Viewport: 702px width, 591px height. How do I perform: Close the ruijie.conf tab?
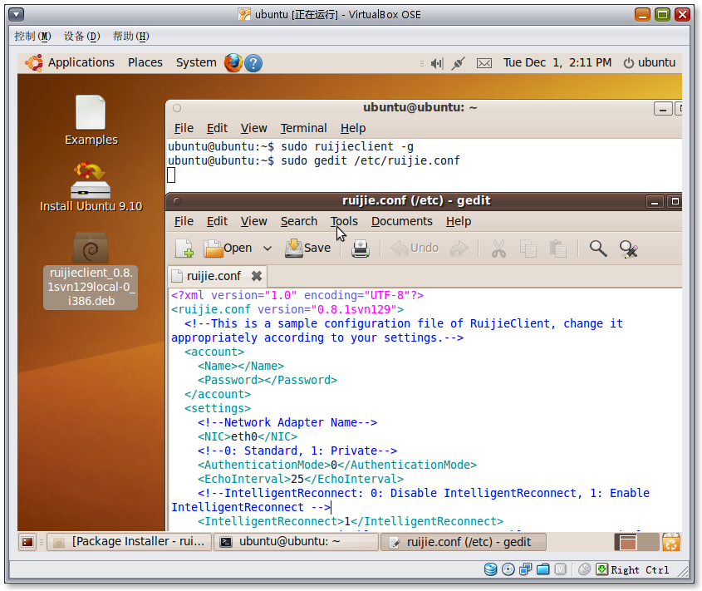coord(257,276)
